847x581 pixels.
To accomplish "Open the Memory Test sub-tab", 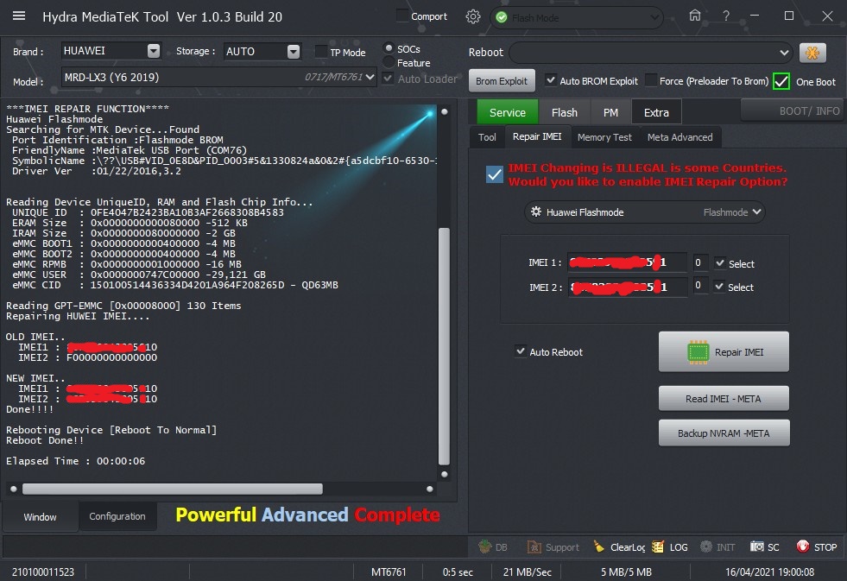I will pyautogui.click(x=604, y=137).
